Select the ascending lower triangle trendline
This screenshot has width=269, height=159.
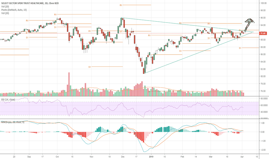[199, 52]
